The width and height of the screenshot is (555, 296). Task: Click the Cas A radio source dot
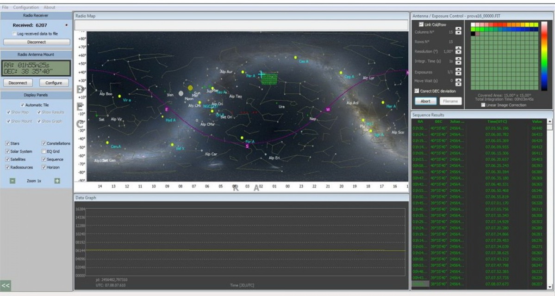pos(295,57)
